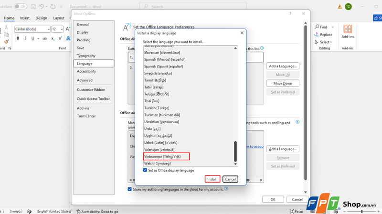This screenshot has width=382, height=214.
Task: Click the Format Painter brush icon
Action: pos(6,42)
